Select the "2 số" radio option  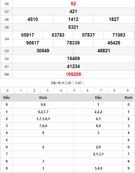[73, 83]
